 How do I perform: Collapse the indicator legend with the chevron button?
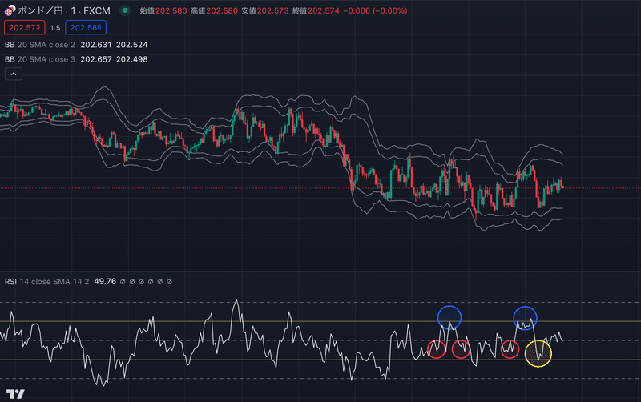point(14,74)
